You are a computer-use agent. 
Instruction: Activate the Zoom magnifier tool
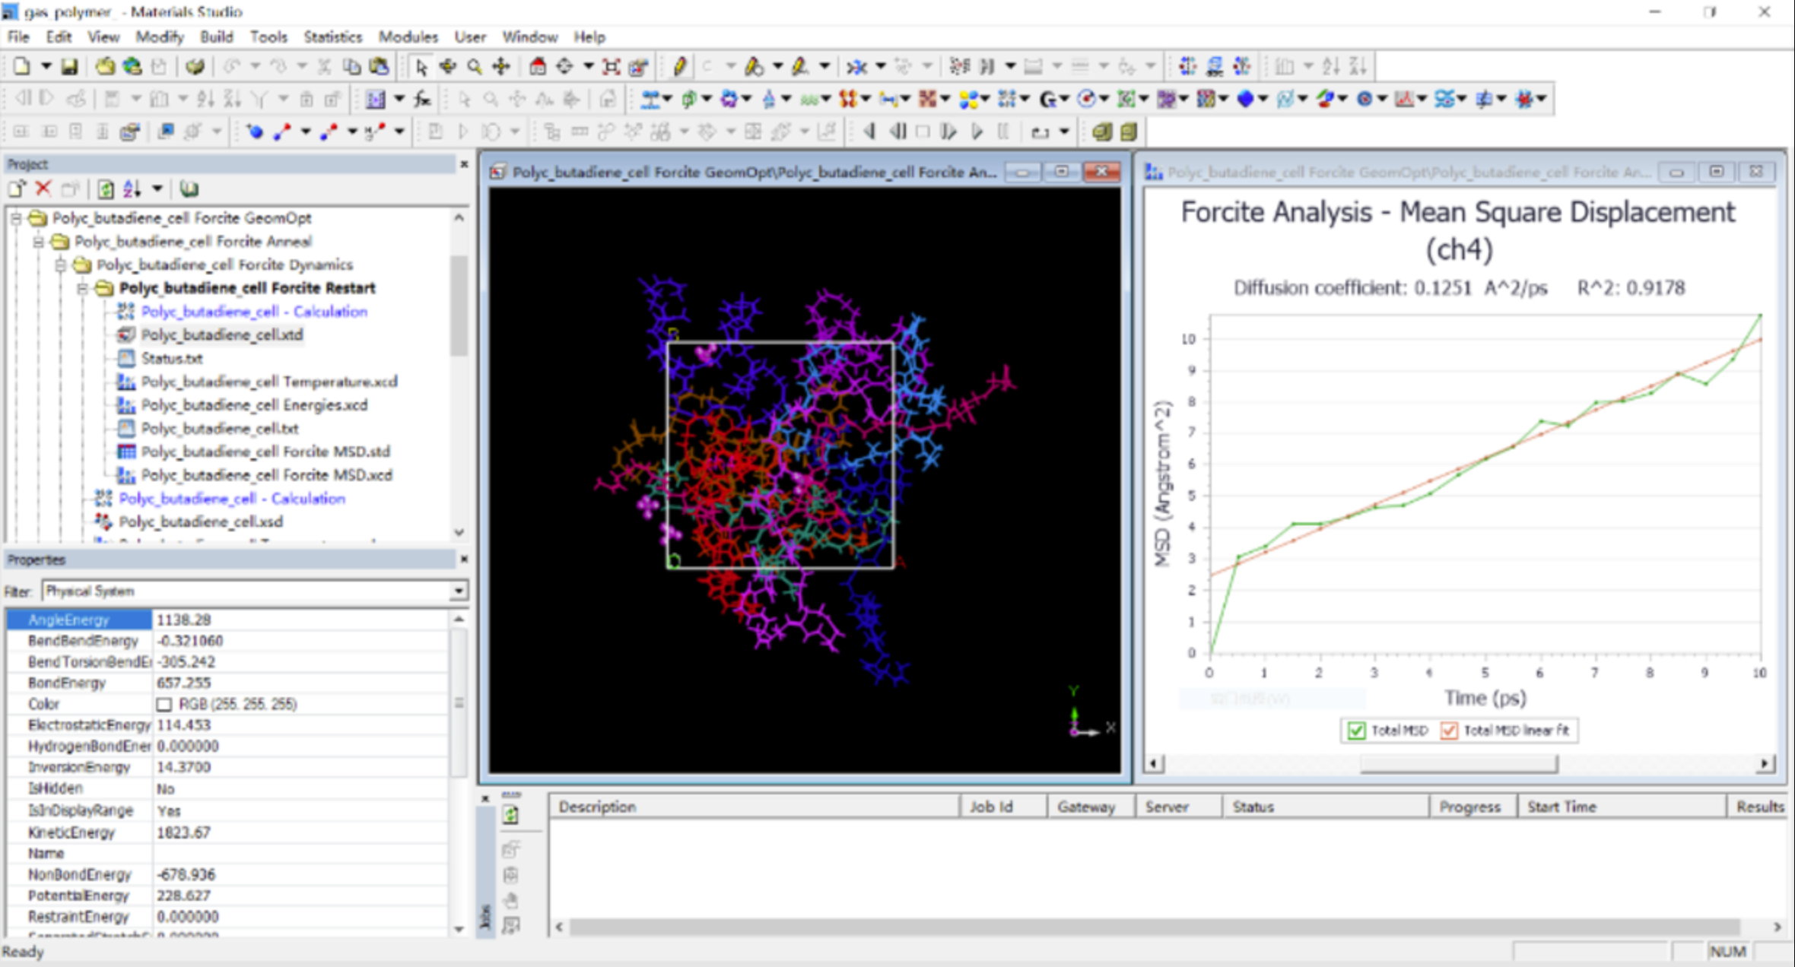pyautogui.click(x=475, y=67)
